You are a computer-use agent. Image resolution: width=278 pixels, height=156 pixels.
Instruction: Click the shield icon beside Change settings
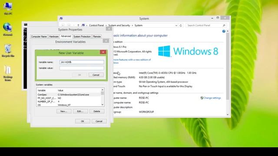click(x=202, y=98)
